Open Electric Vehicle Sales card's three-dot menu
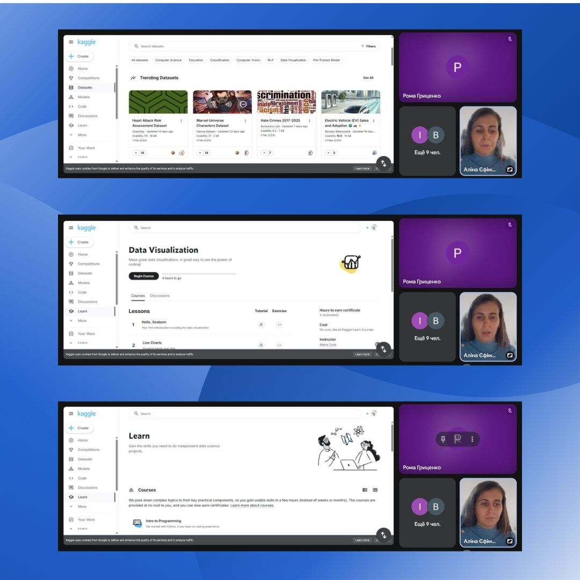Screen dimensions: 580x580 tap(374, 121)
